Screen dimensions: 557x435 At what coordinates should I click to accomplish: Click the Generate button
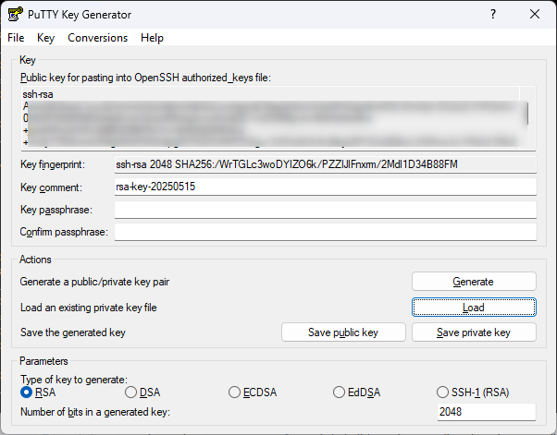click(x=474, y=282)
